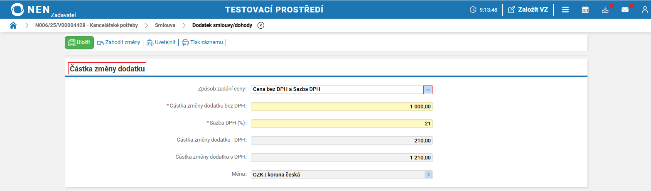Open the hamburger menu icon

pyautogui.click(x=565, y=10)
